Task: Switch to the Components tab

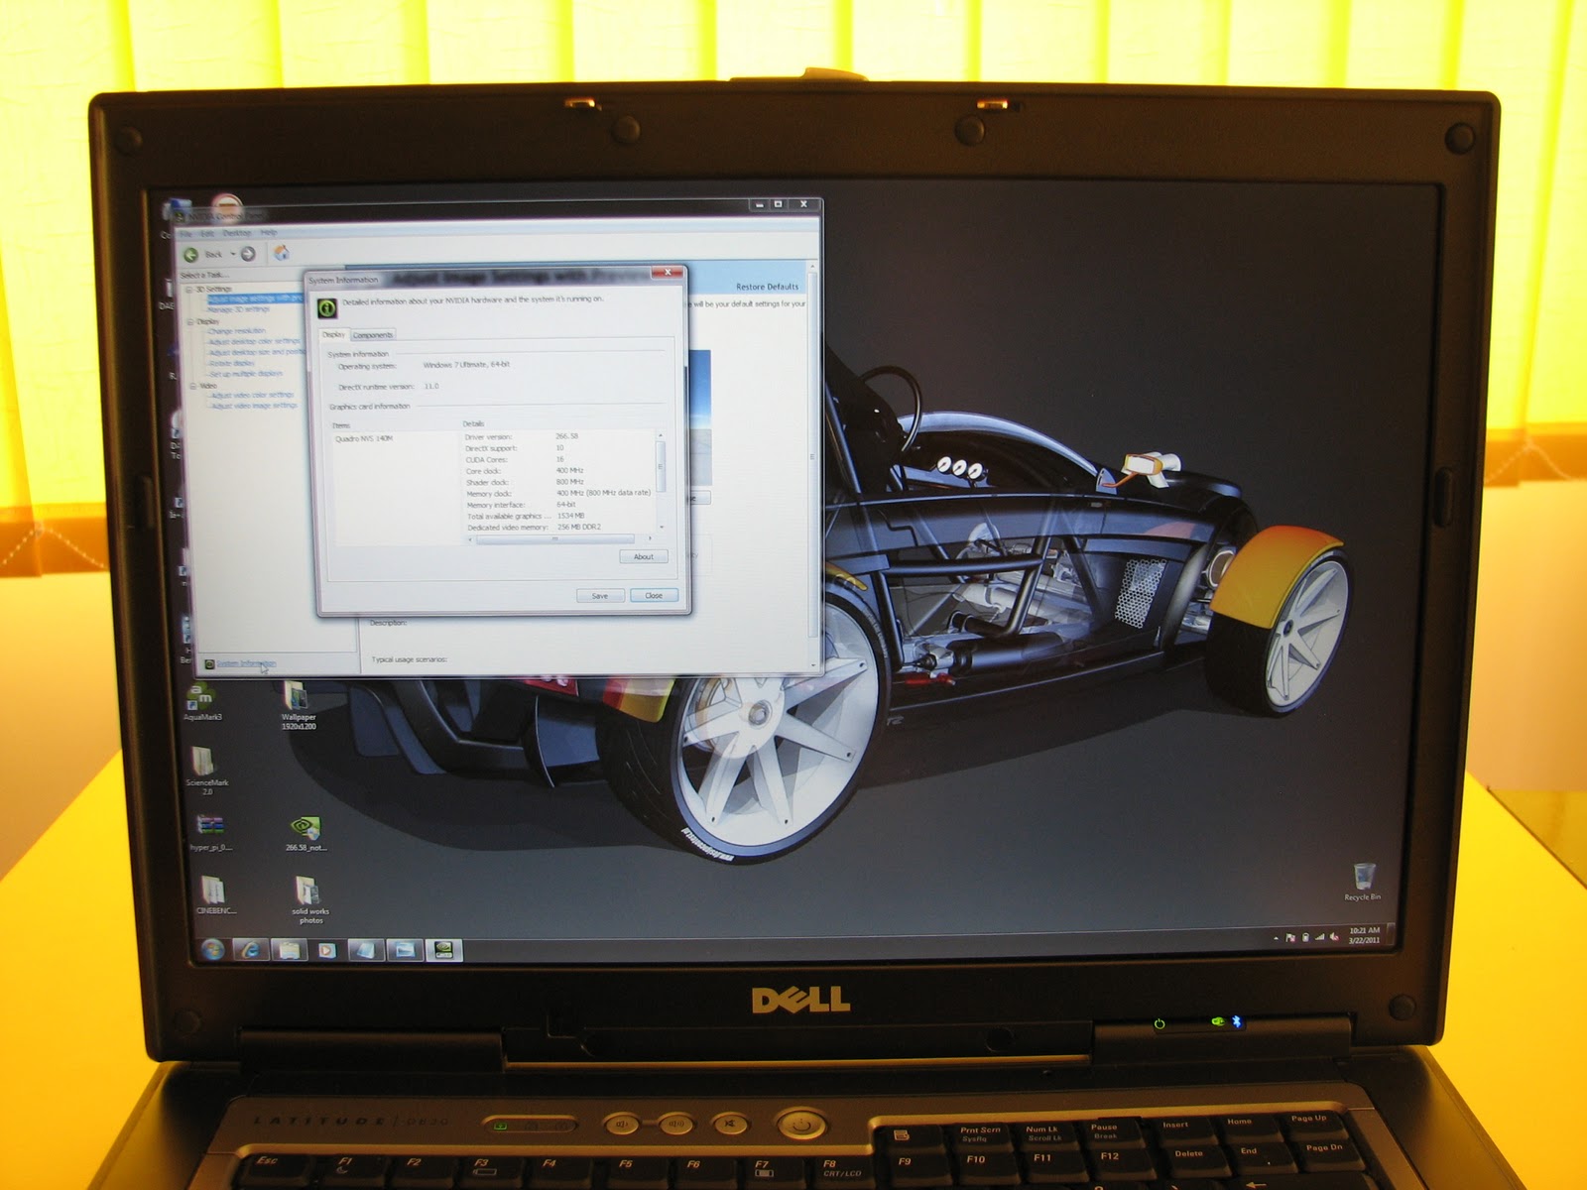Action: (x=373, y=334)
